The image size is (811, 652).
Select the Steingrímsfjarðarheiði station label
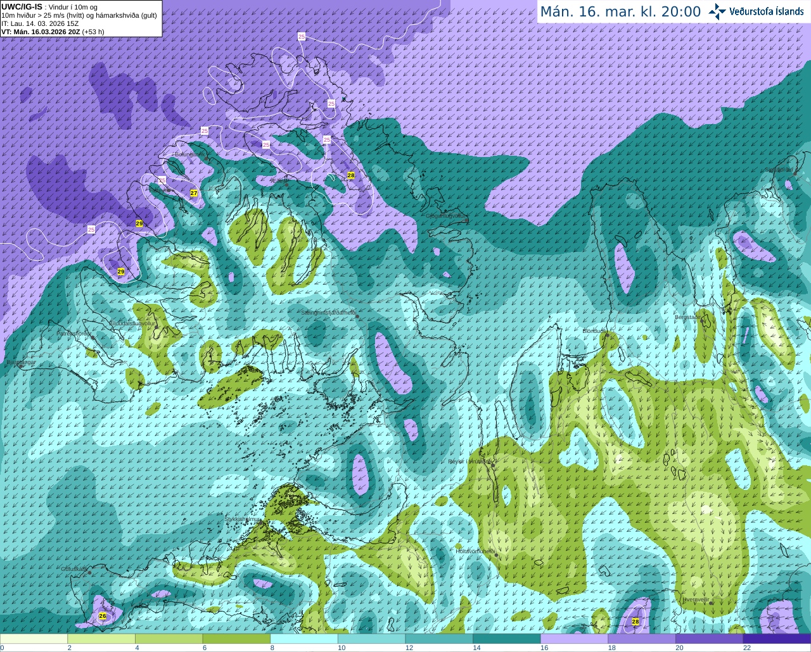coord(328,313)
